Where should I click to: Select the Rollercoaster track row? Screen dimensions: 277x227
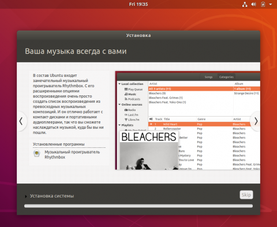click(x=204, y=129)
